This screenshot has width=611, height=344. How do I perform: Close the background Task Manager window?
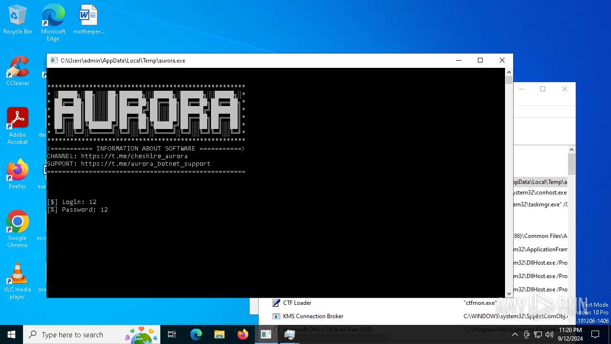pos(565,89)
